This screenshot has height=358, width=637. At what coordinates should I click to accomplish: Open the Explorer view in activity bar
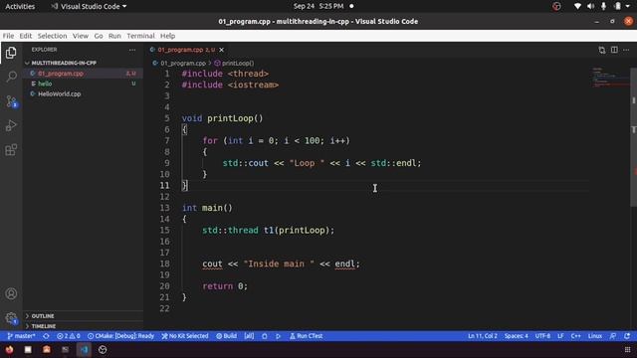[11, 53]
